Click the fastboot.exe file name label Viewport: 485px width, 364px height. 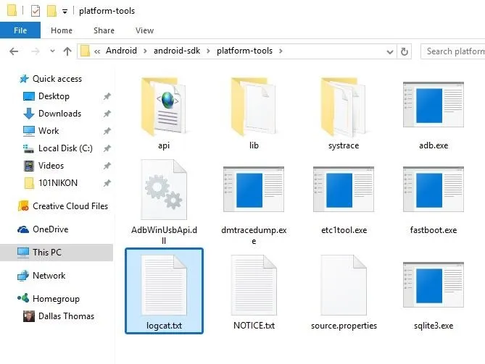tap(434, 230)
